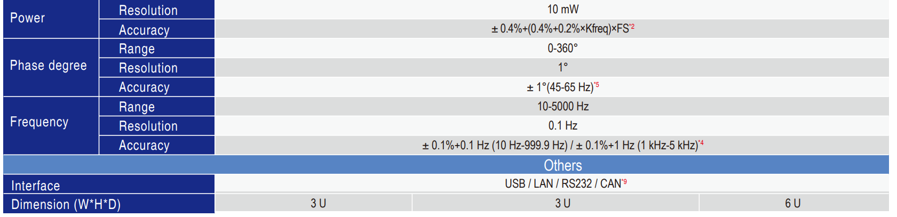Select the 6 U dimension cell
The image size is (897, 217).
point(792,204)
